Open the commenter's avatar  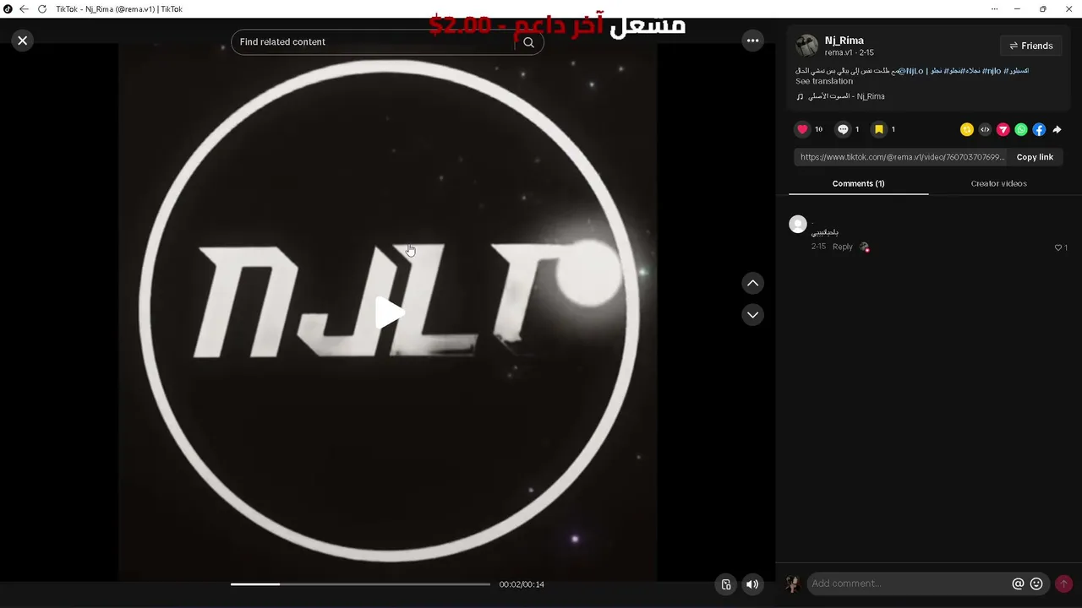tap(797, 224)
